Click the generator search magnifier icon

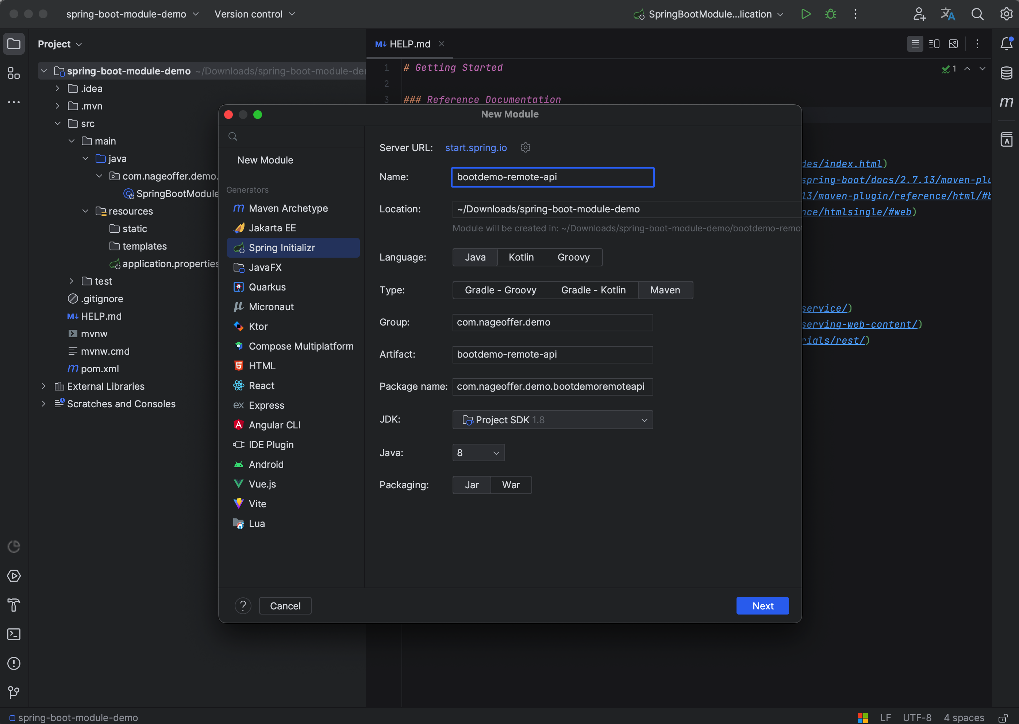click(233, 136)
